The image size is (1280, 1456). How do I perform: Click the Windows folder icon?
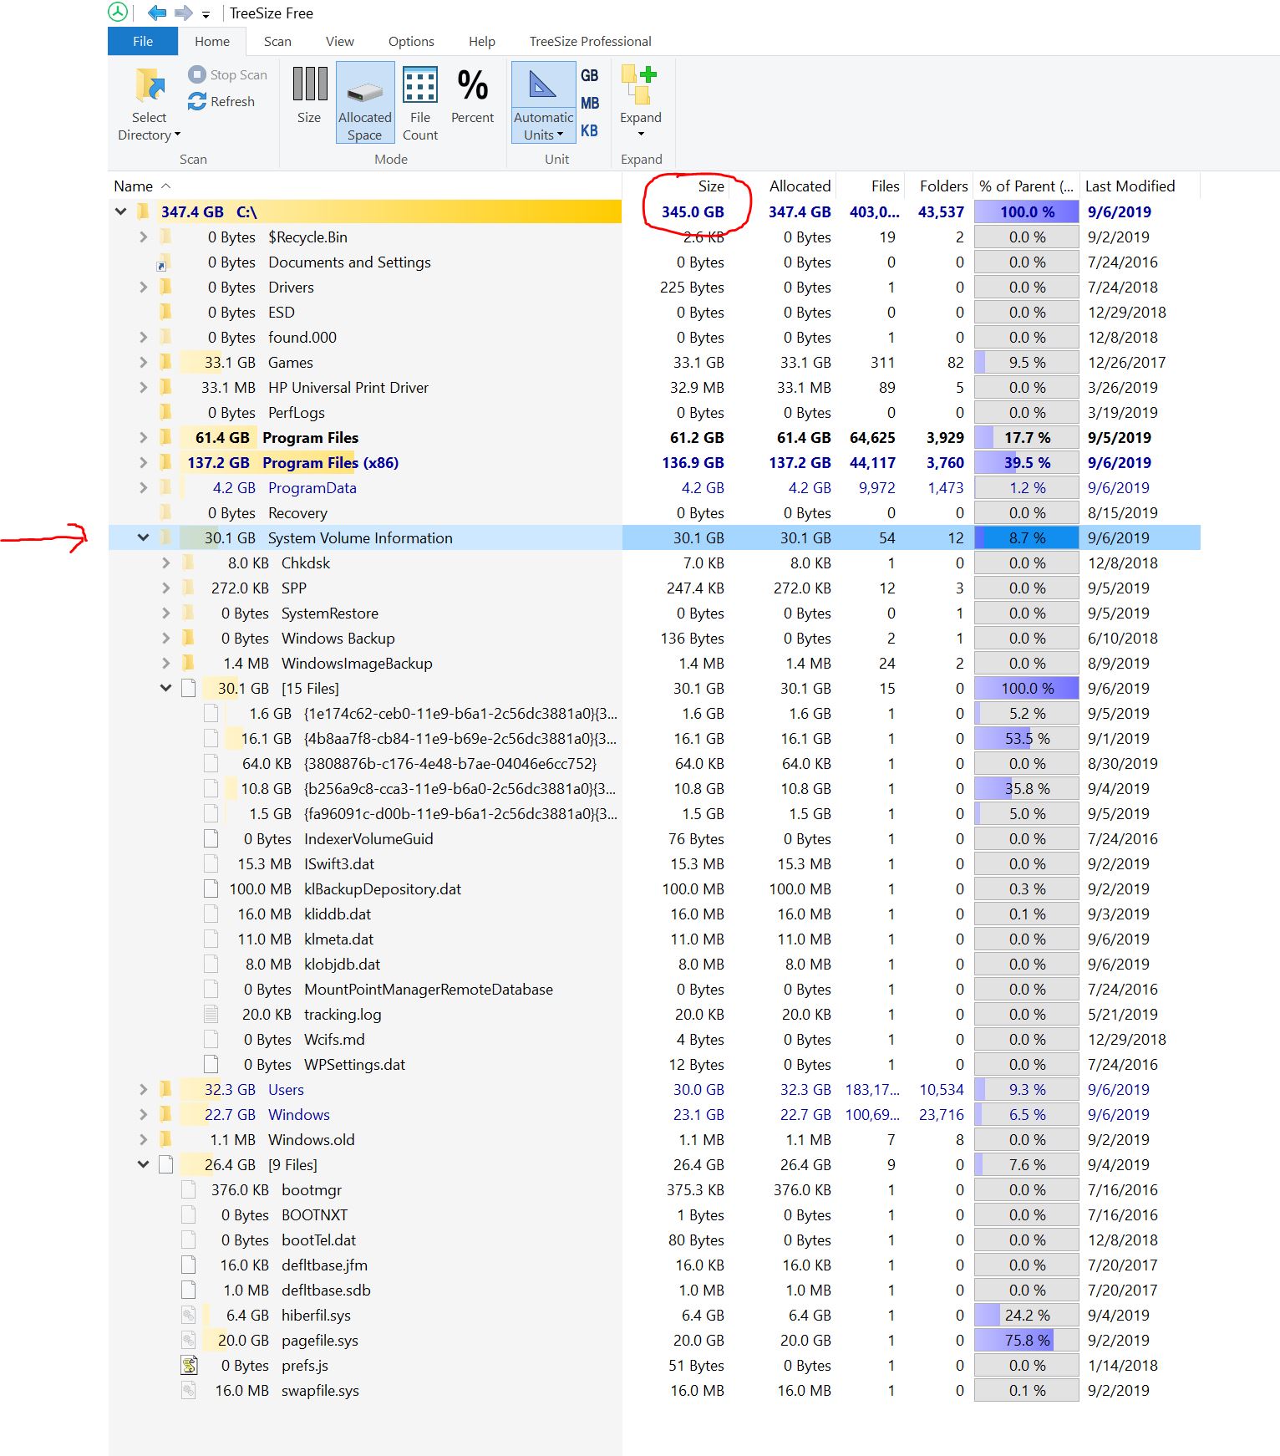pos(165,1114)
